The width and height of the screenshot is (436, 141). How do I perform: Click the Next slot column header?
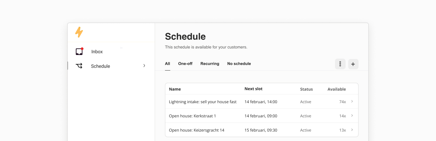(253, 89)
